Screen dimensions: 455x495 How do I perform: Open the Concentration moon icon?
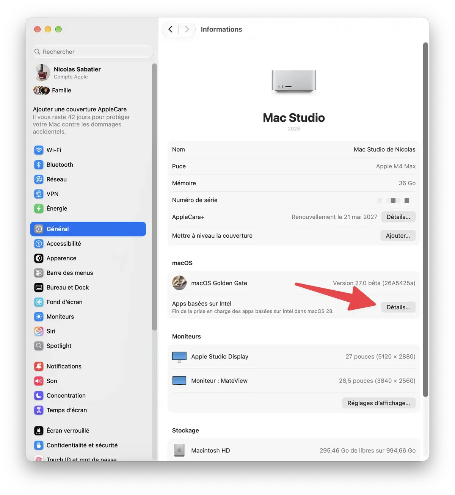click(x=39, y=395)
